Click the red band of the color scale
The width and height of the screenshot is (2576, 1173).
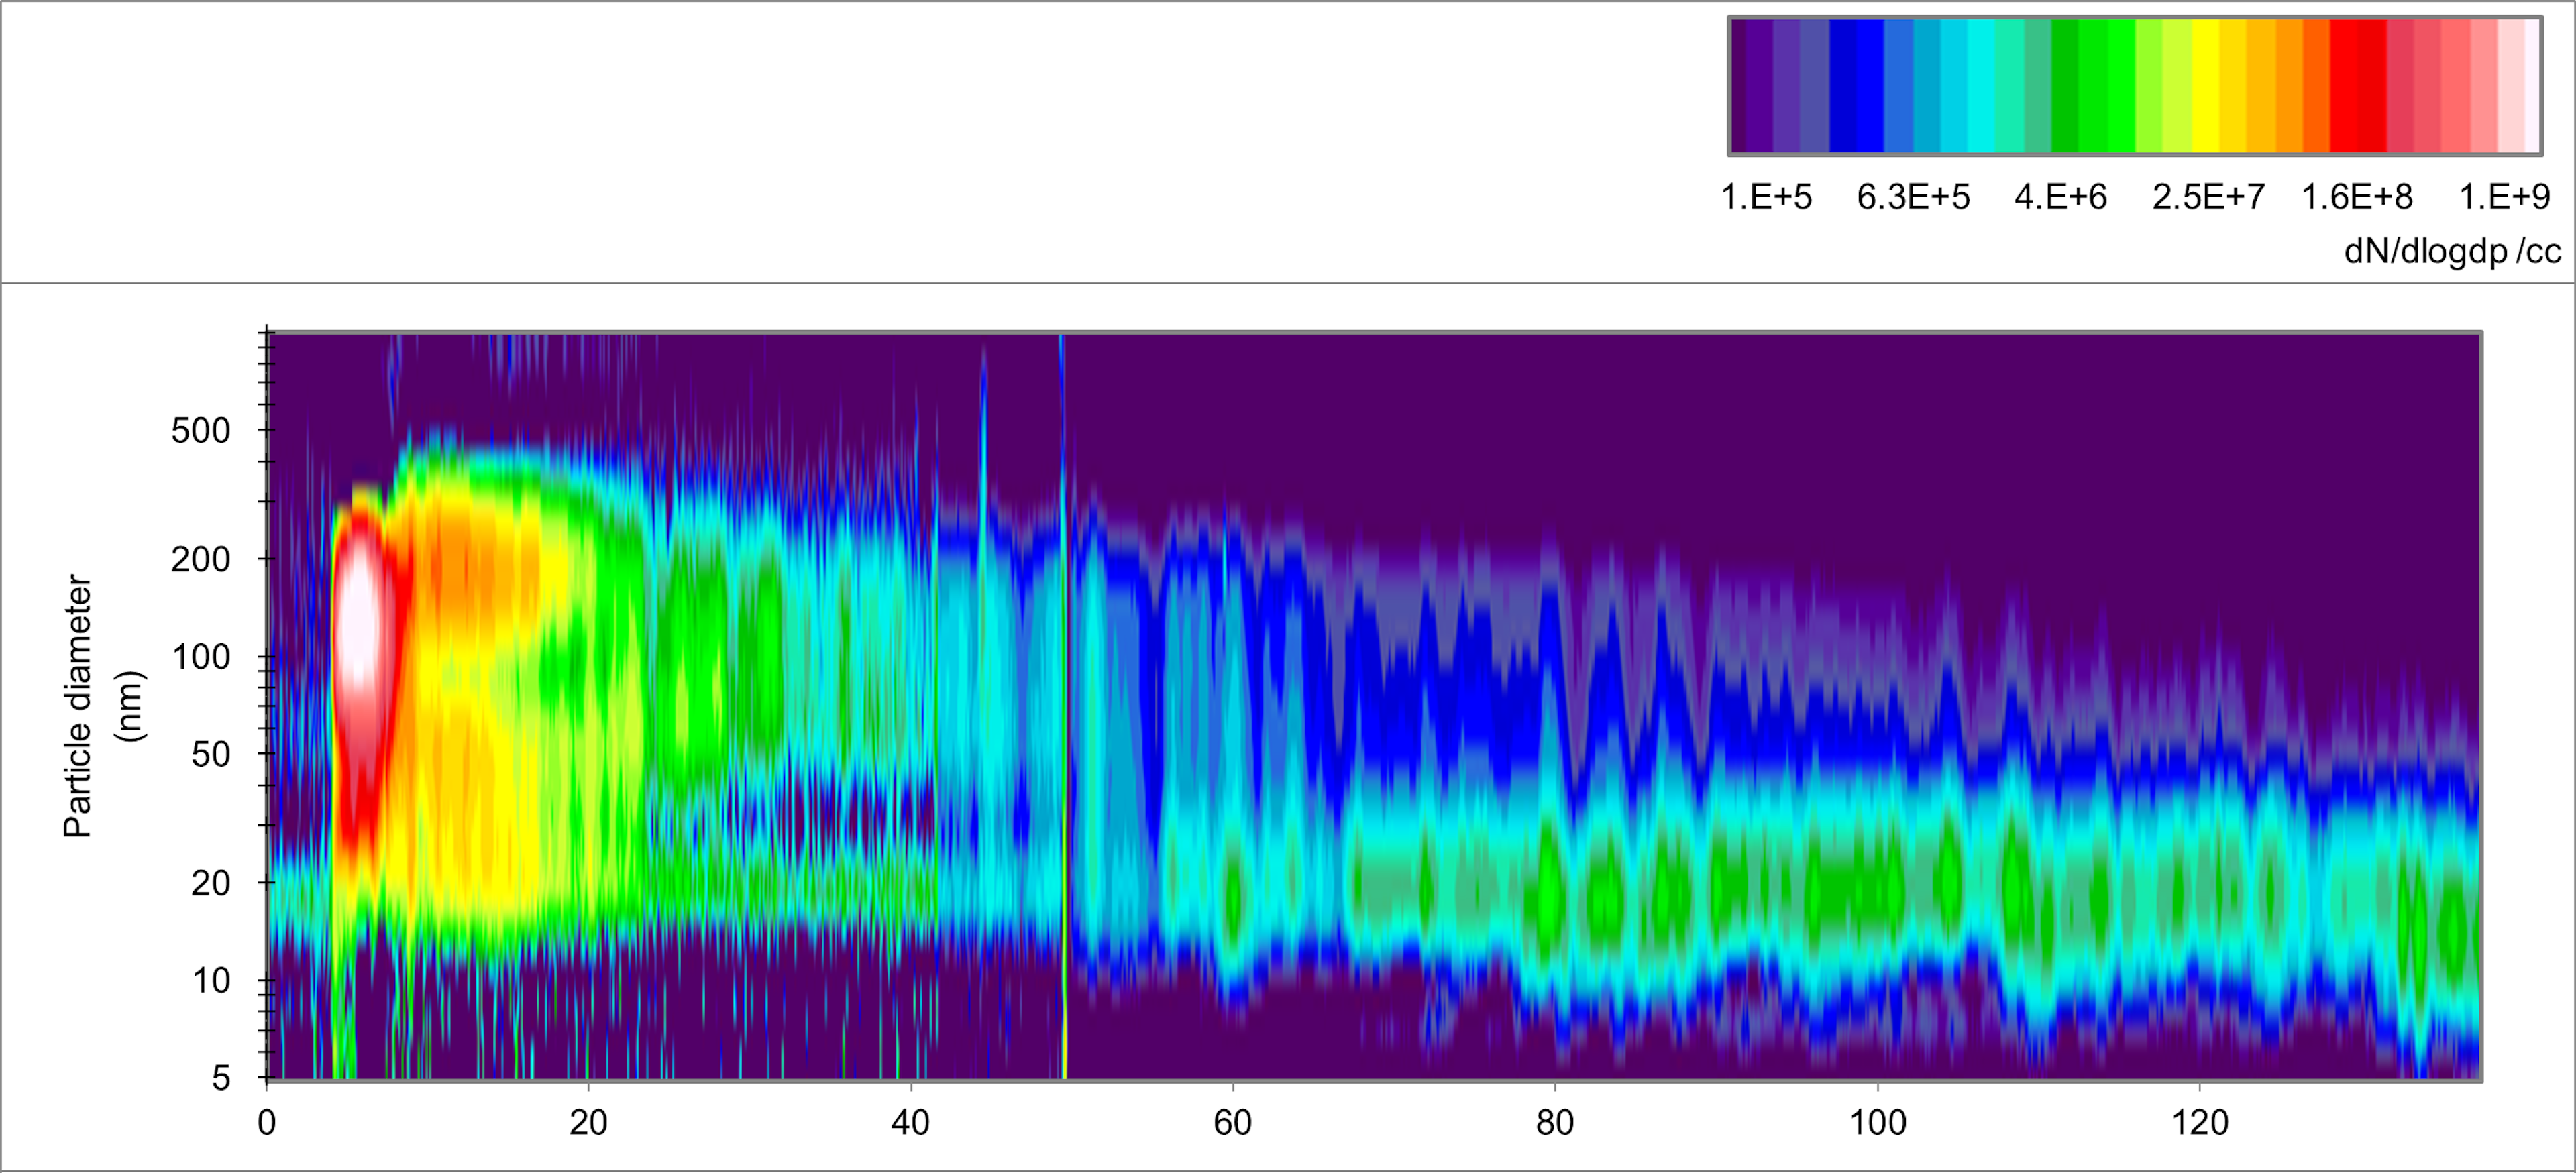[x=2358, y=86]
